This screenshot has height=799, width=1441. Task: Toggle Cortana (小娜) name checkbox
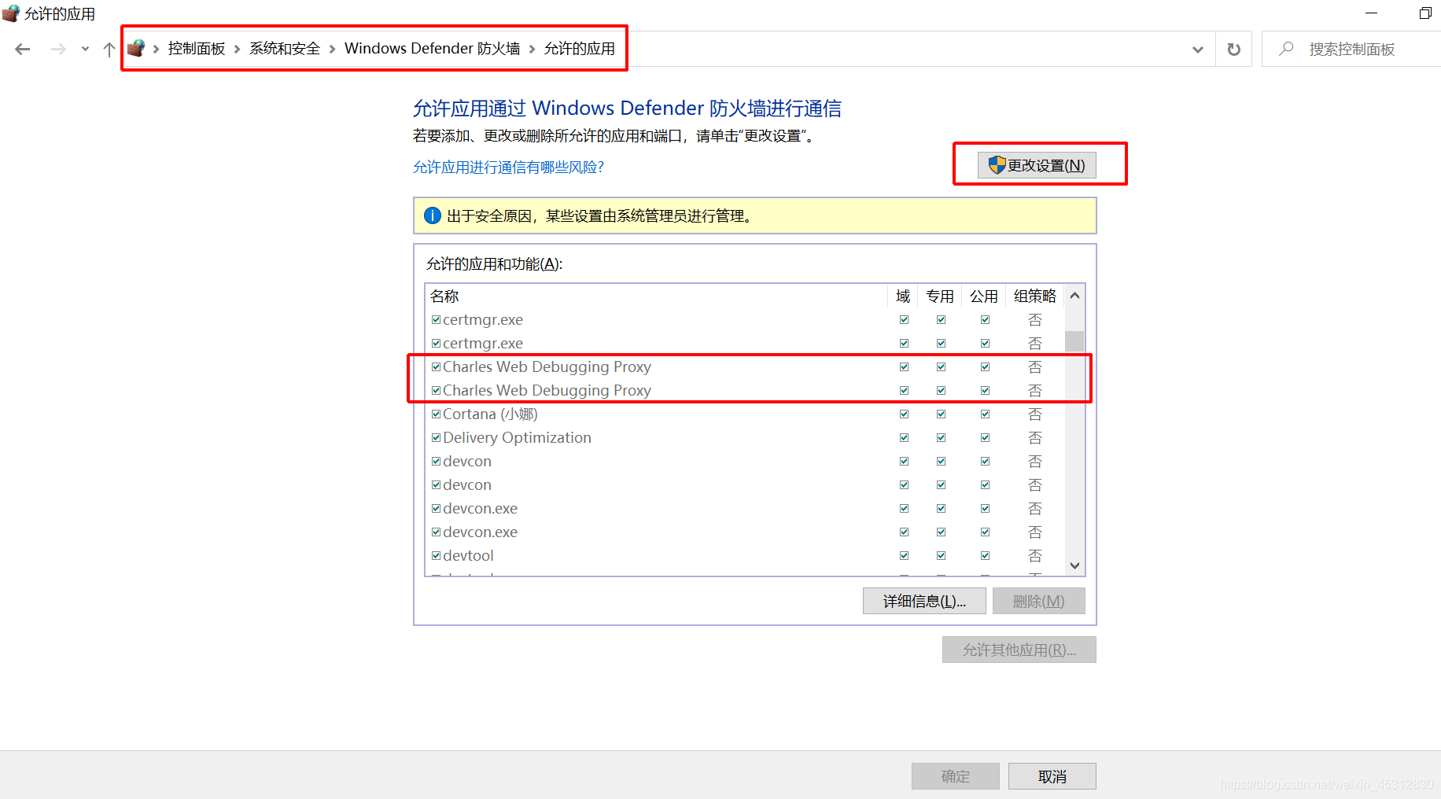[436, 414]
